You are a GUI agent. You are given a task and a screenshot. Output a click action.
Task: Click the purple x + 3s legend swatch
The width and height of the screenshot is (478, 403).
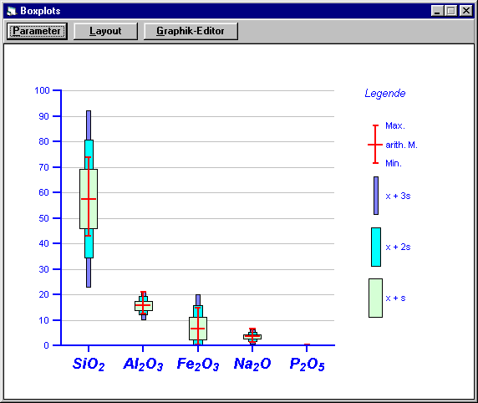tap(376, 196)
